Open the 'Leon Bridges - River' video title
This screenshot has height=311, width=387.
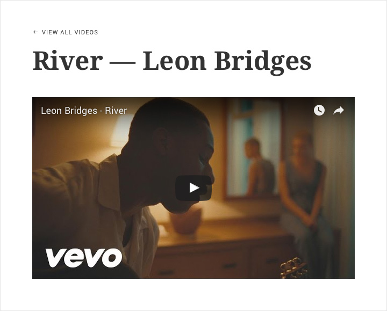84,111
